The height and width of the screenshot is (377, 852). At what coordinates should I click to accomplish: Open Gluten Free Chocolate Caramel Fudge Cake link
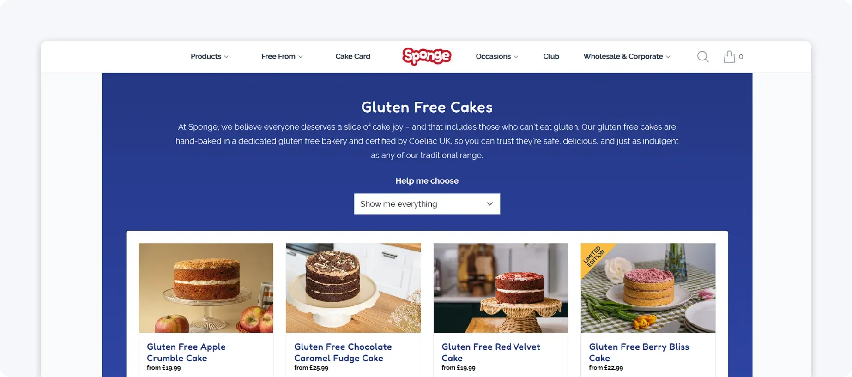pyautogui.click(x=343, y=352)
